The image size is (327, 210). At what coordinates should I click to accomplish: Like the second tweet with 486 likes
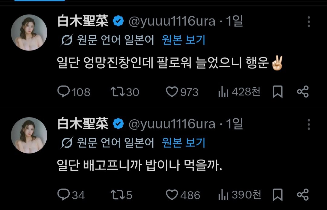[x=183, y=195]
